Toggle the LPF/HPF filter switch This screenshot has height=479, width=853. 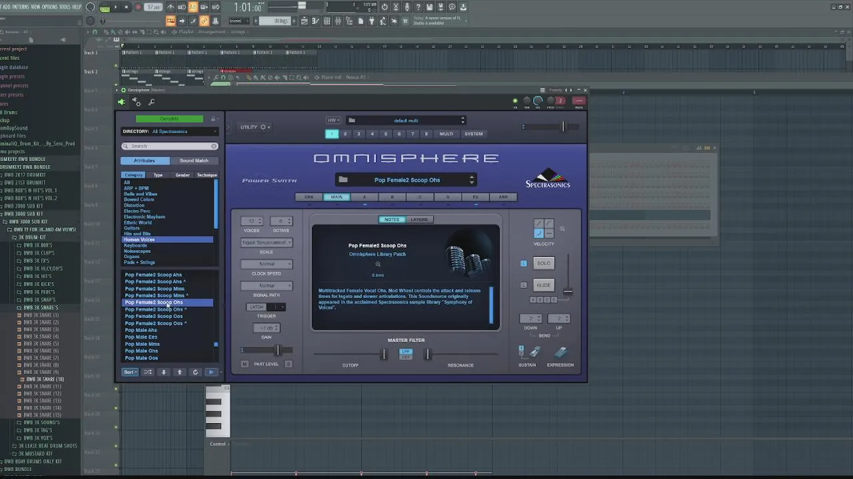406,354
